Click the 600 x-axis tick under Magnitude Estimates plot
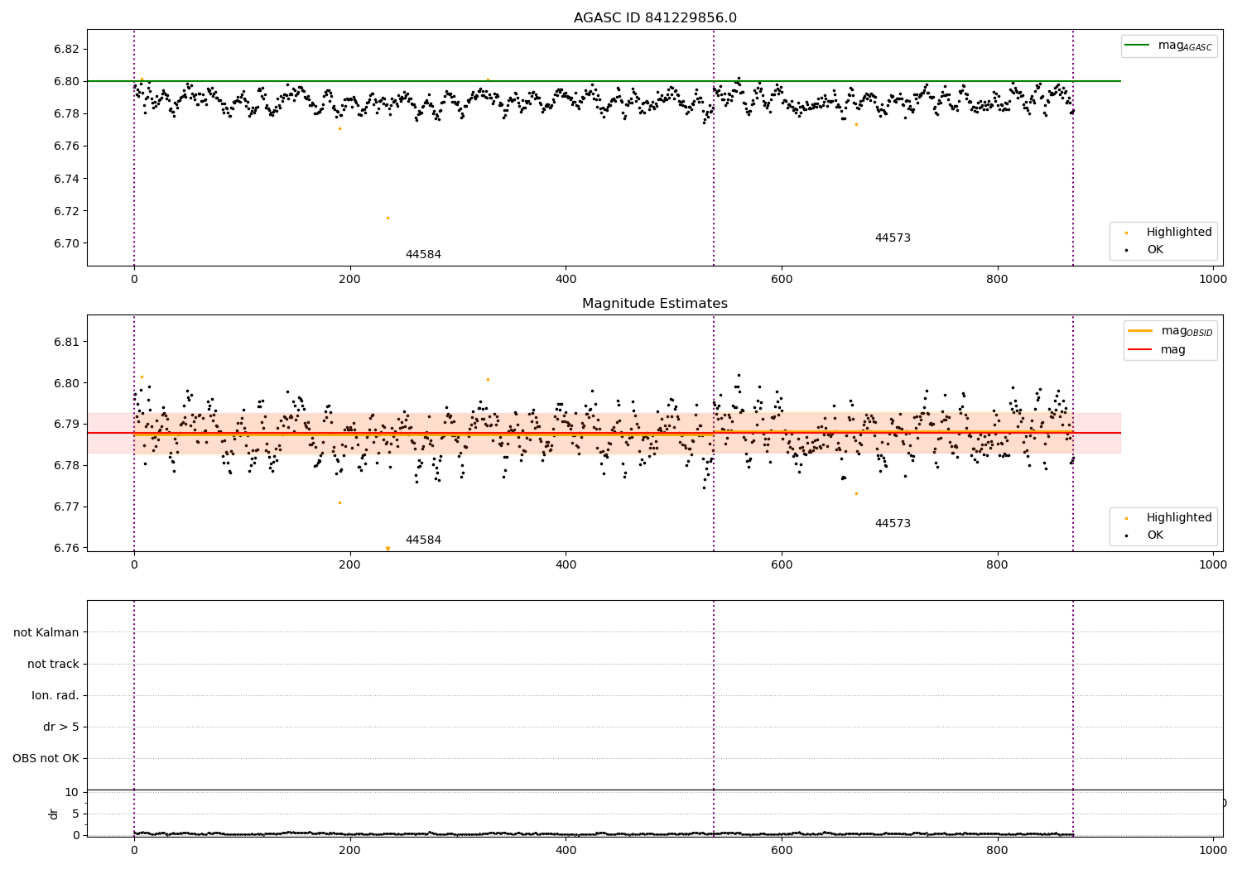The image size is (1242, 869). [782, 565]
